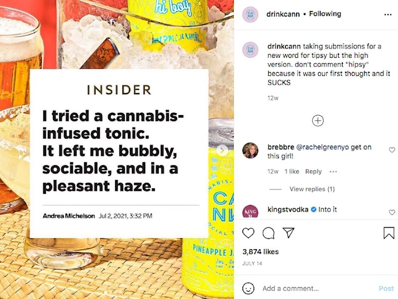Expand View replies (1)
The width and height of the screenshot is (398, 299).
312,189
